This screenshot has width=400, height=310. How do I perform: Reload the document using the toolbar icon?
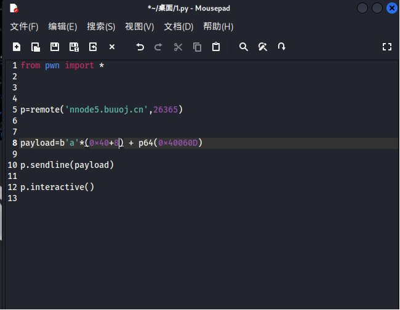click(x=93, y=47)
